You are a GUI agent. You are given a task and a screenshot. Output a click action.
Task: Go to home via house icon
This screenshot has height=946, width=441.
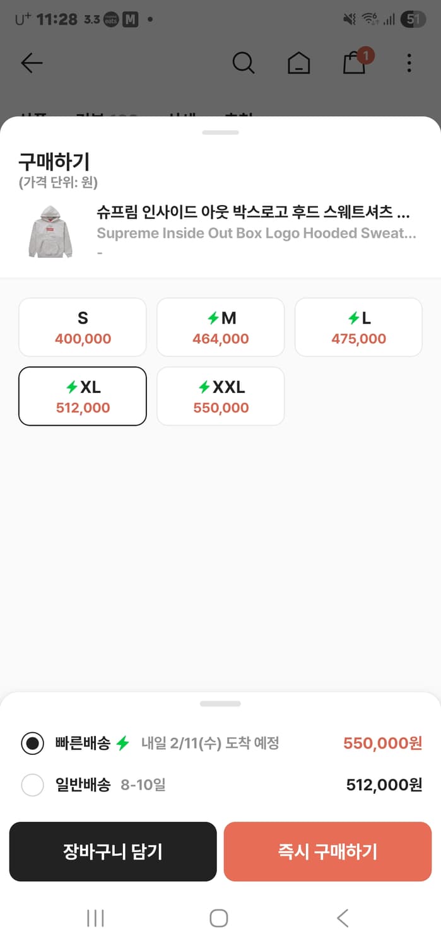tap(298, 63)
